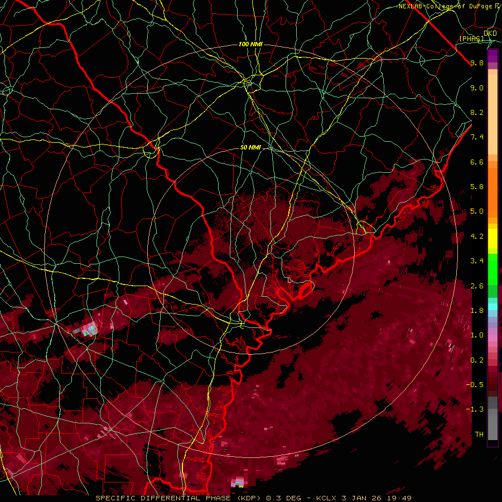The height and width of the screenshot is (502, 502).
Task: Click the 1.8 value on the legend
Action: tap(477, 311)
